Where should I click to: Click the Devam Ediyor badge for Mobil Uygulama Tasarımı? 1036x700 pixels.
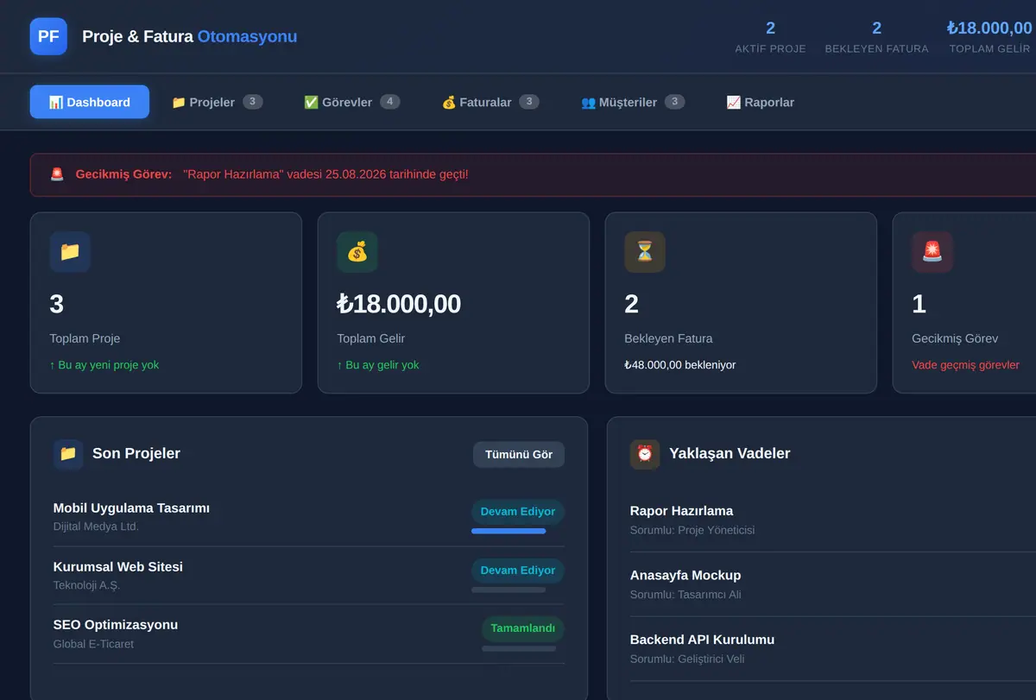pyautogui.click(x=518, y=511)
